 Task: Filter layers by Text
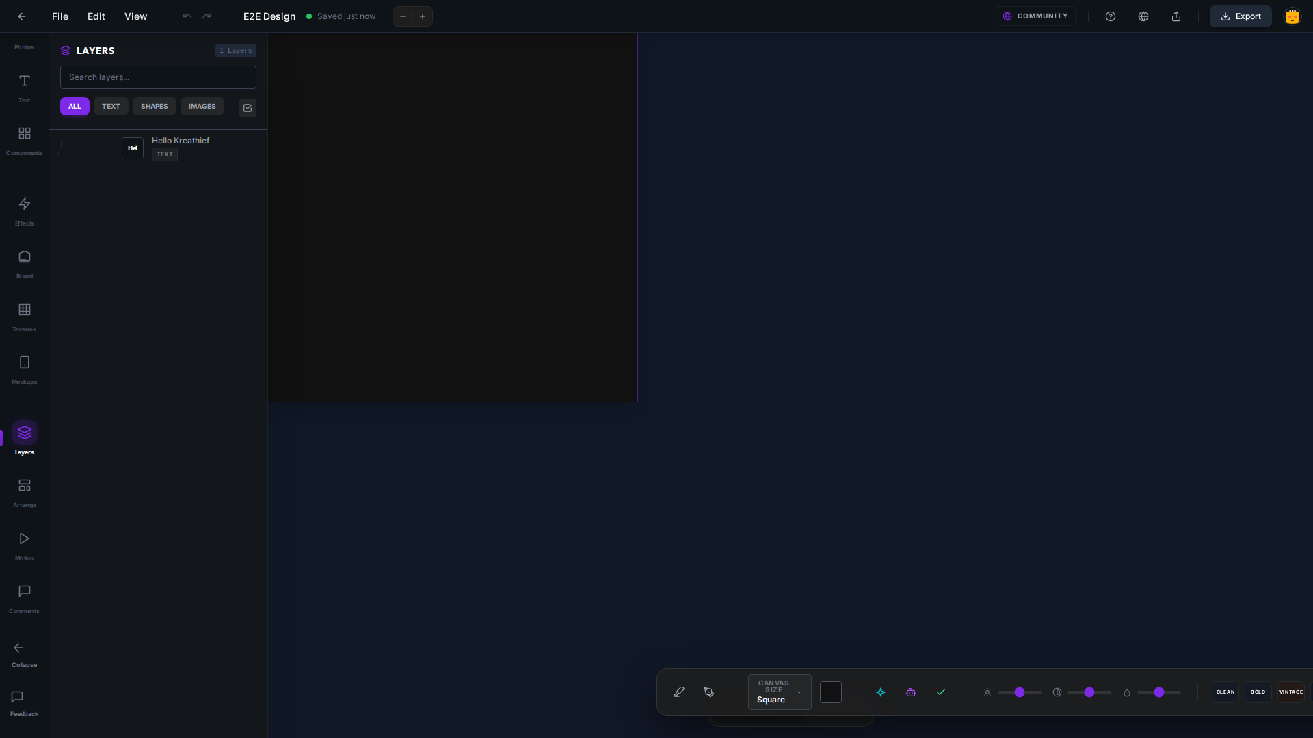[111, 106]
